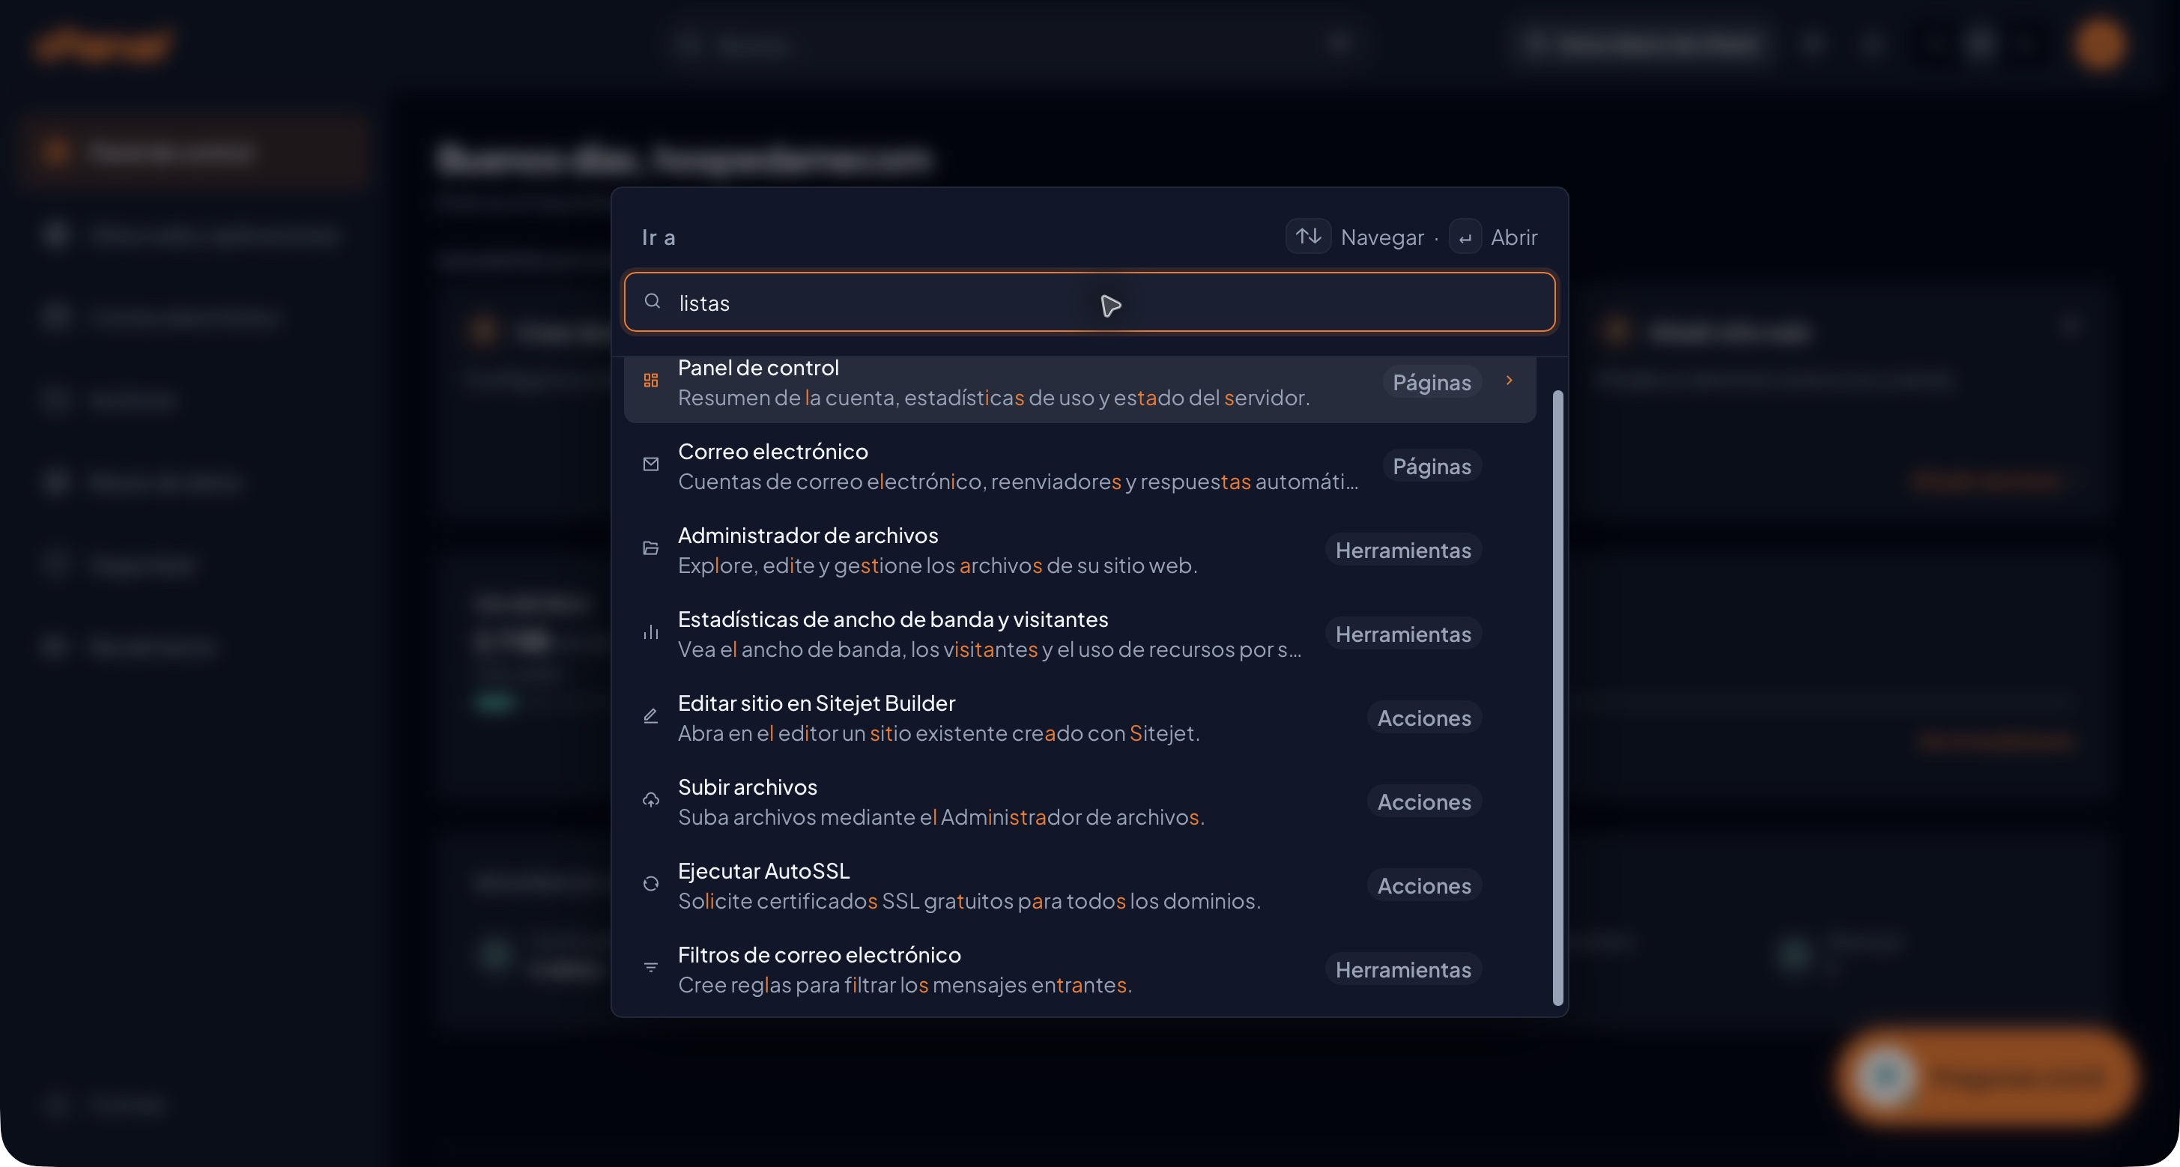This screenshot has width=2180, height=1167.
Task: Click the Subir archivos cloud upload icon
Action: point(651,800)
